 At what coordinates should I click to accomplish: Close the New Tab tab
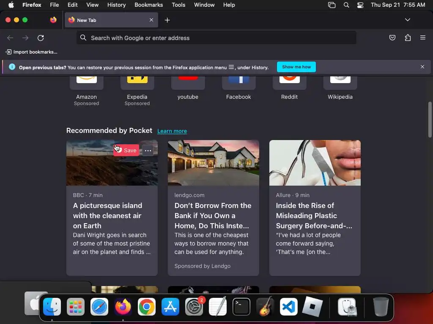(151, 20)
